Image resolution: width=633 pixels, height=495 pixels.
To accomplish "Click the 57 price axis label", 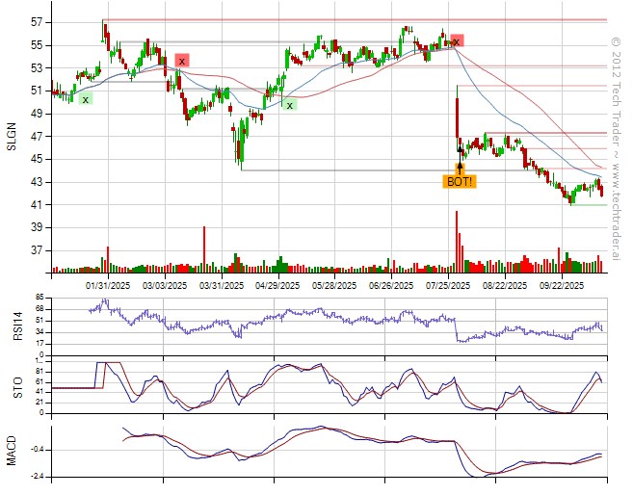I will point(37,21).
